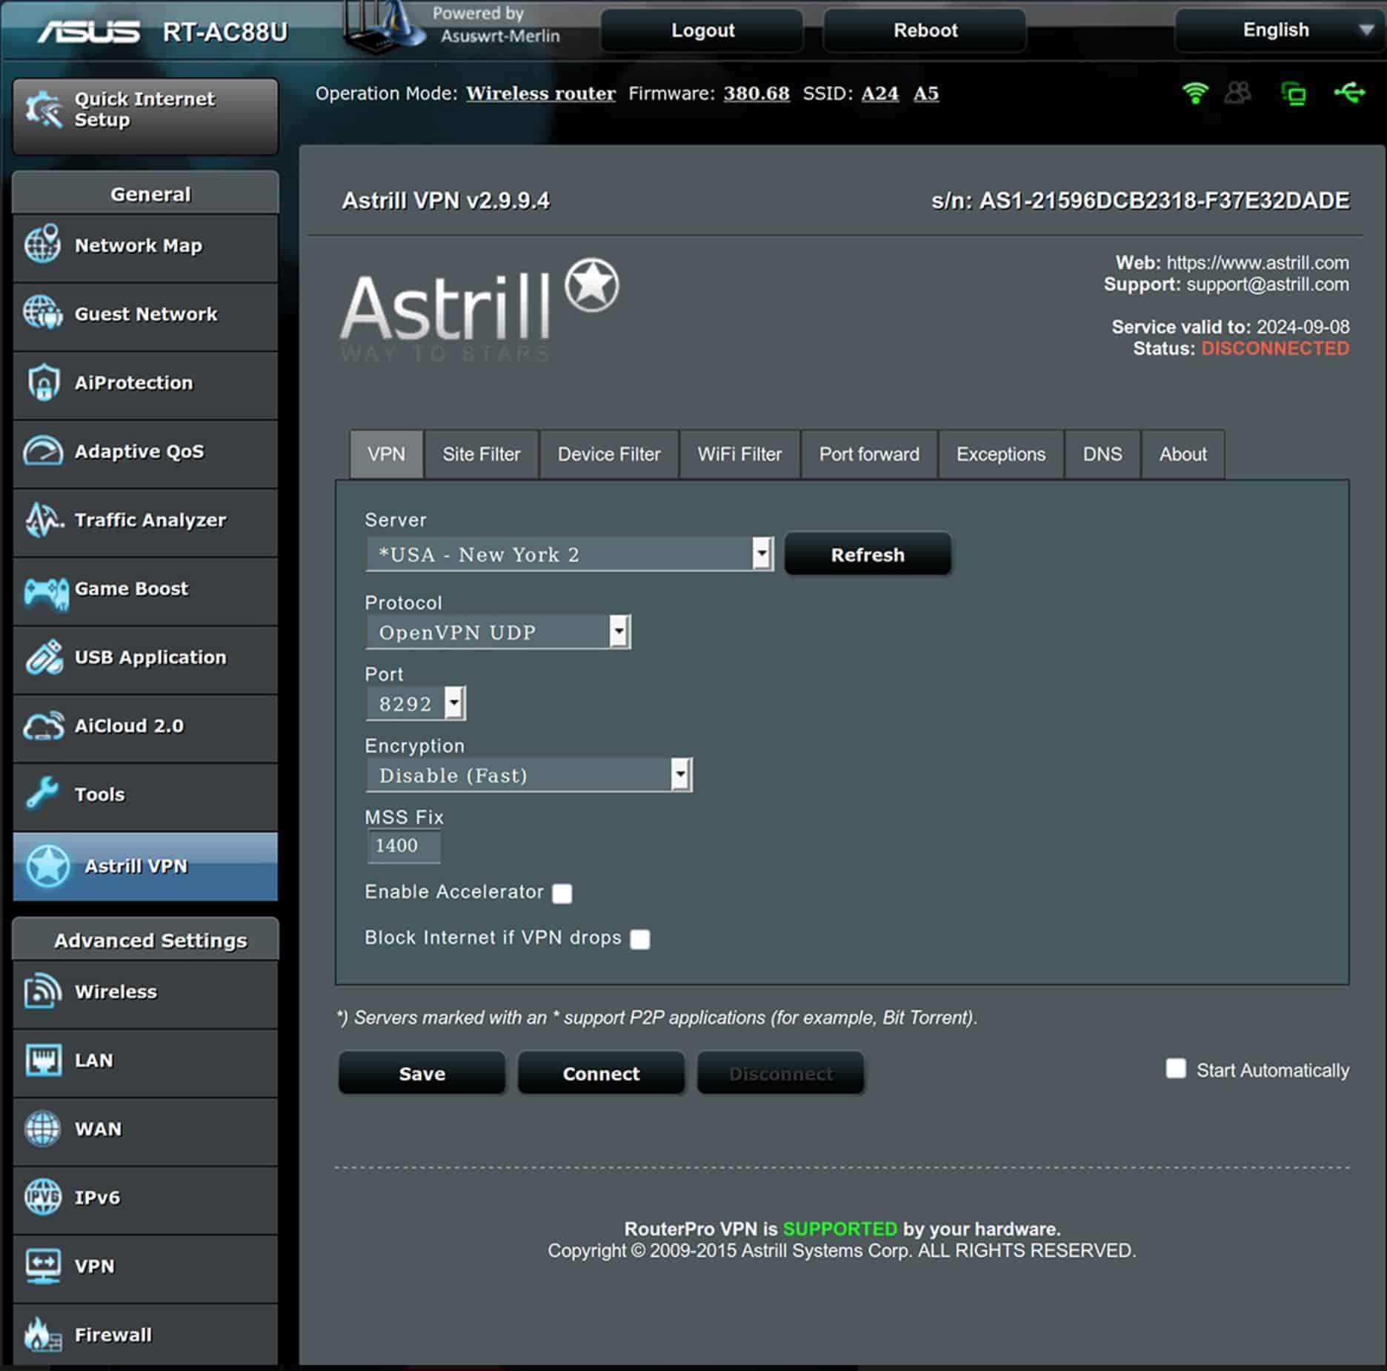Switch to the Port forward tab
This screenshot has width=1387, height=1371.
click(x=869, y=454)
